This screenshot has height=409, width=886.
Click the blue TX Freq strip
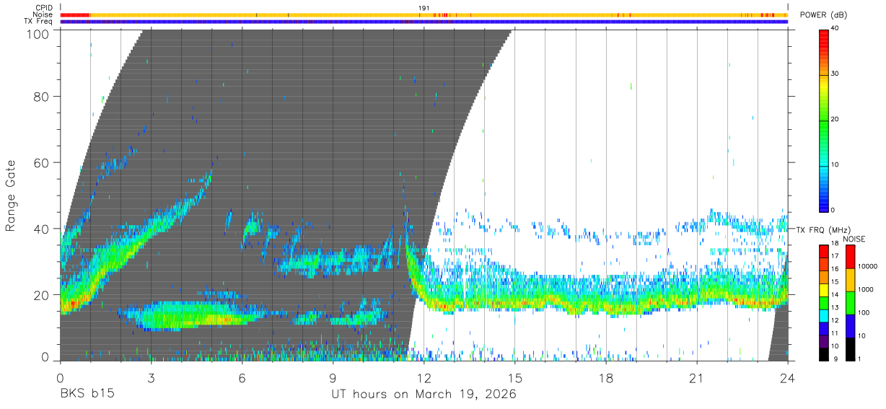(424, 22)
